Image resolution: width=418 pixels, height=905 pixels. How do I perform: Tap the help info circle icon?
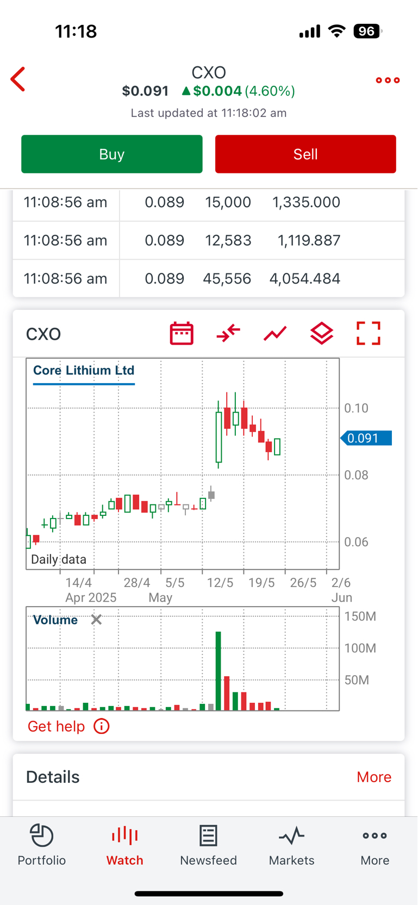(x=102, y=726)
